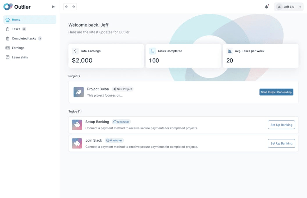Click the Tasks Completed label
This screenshot has height=198, width=307.
170,51
